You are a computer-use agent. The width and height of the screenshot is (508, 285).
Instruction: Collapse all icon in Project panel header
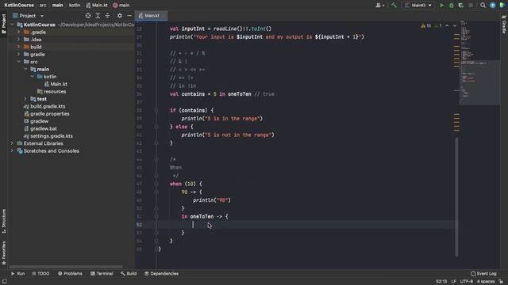pos(107,16)
